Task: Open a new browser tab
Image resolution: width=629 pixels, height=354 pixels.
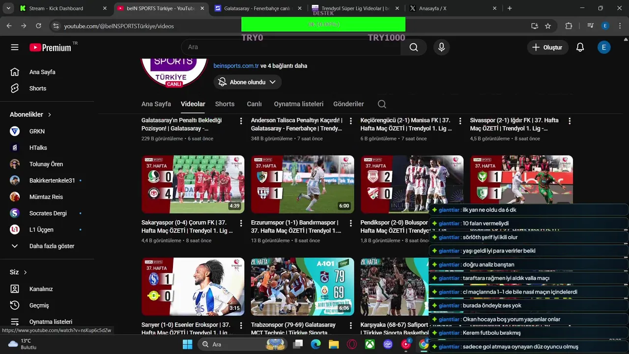Action: pos(510,8)
